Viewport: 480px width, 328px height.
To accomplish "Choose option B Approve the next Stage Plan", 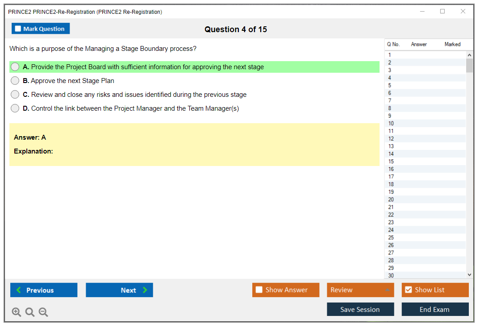I will [15, 81].
